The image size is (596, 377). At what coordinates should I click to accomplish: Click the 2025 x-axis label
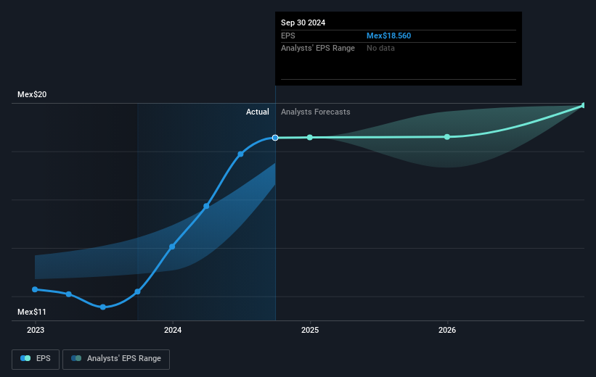[x=310, y=331]
